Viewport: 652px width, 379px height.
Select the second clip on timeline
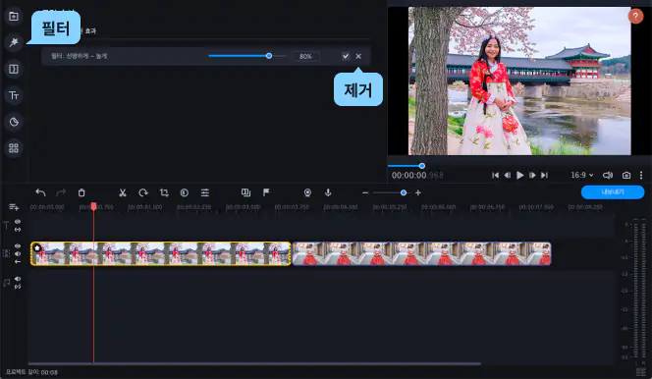click(x=421, y=253)
